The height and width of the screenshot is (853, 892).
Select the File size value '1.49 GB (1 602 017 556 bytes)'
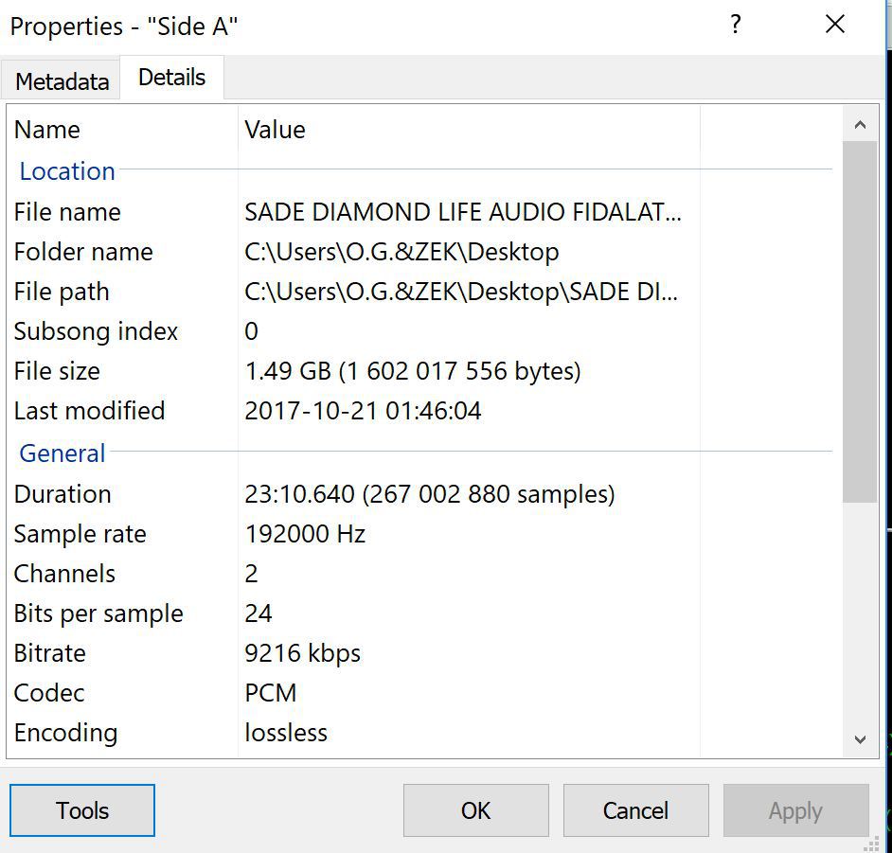(413, 371)
